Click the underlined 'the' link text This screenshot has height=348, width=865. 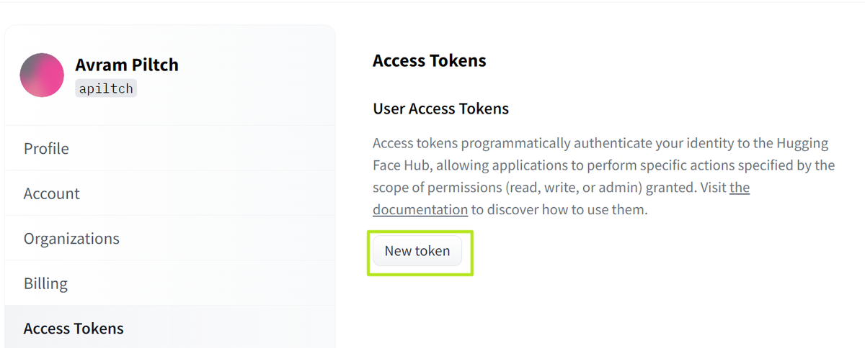740,188
